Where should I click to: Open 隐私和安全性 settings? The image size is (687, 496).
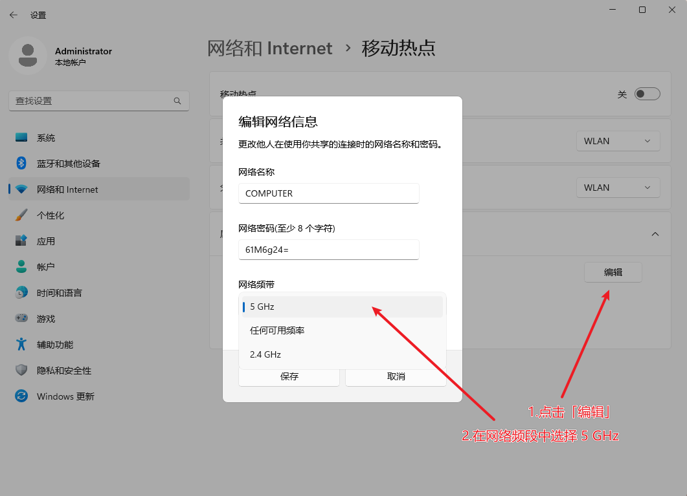99,371
